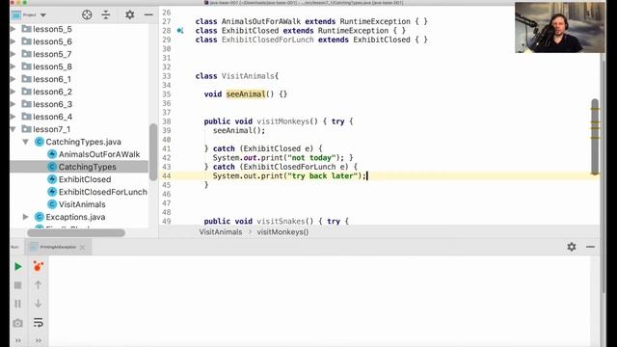Select the CatchingTypes.java file icon
Screen dimensions: 617x347
tap(39, 142)
